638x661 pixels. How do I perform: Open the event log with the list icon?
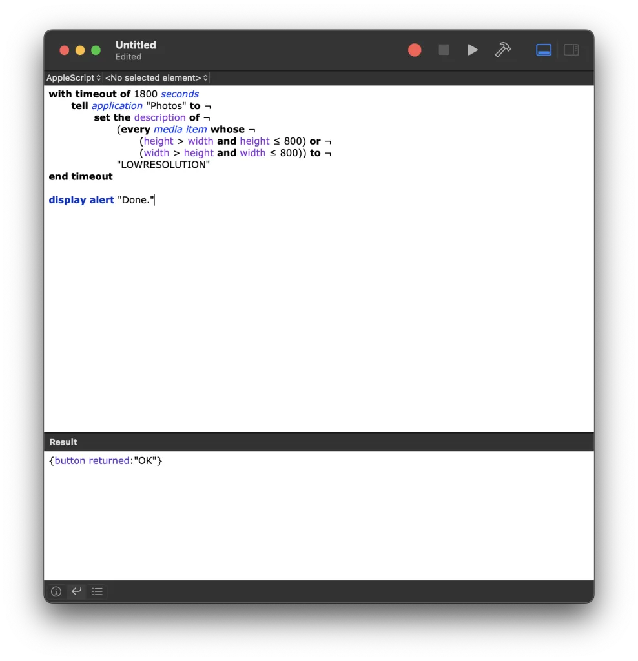(x=97, y=591)
